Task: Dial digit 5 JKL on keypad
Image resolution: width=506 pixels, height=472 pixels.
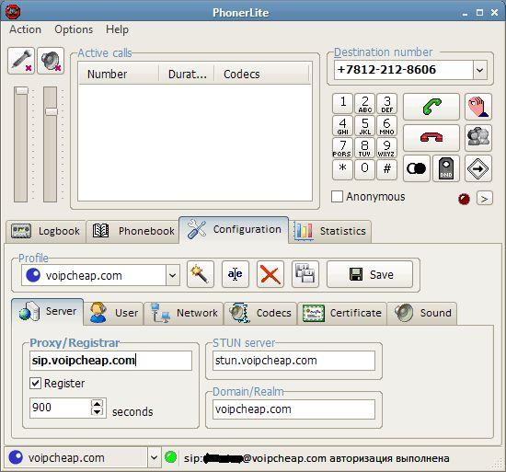Action: 364,125
